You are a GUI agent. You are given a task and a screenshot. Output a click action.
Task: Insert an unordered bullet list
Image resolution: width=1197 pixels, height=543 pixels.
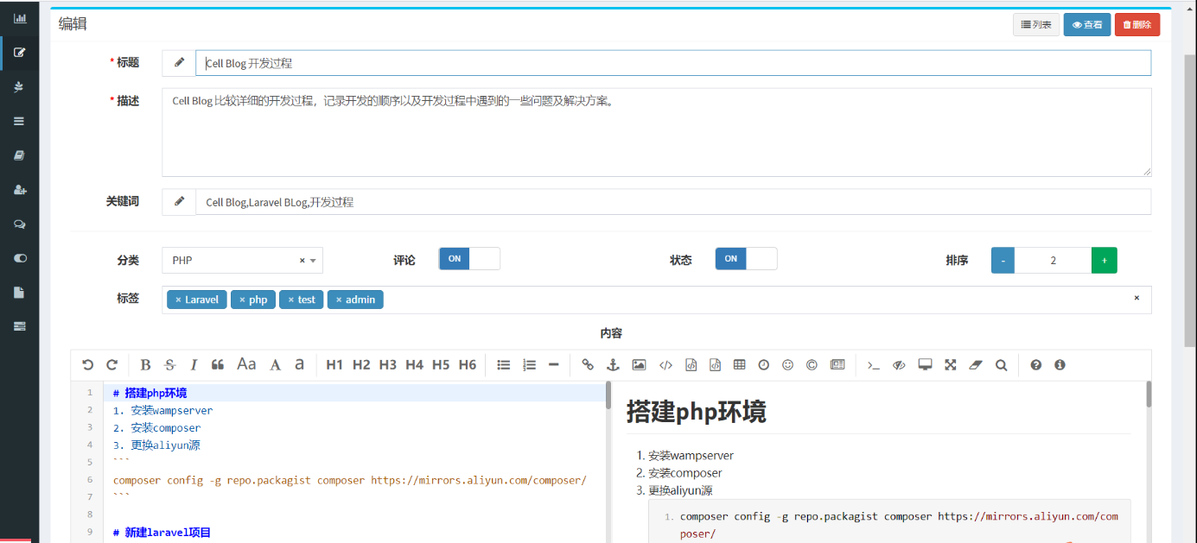coord(504,365)
